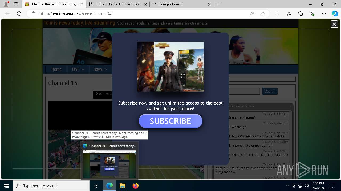Click the Channel 16 page heading
The height and width of the screenshot is (191, 341).
click(63, 83)
